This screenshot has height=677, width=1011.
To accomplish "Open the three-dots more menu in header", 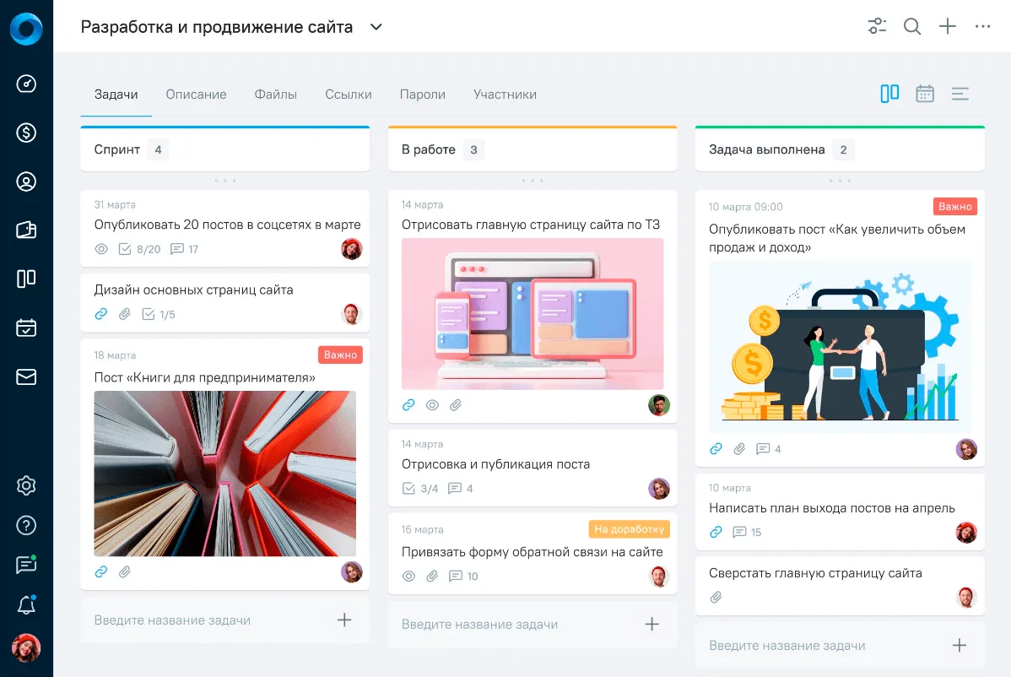I will pyautogui.click(x=982, y=26).
